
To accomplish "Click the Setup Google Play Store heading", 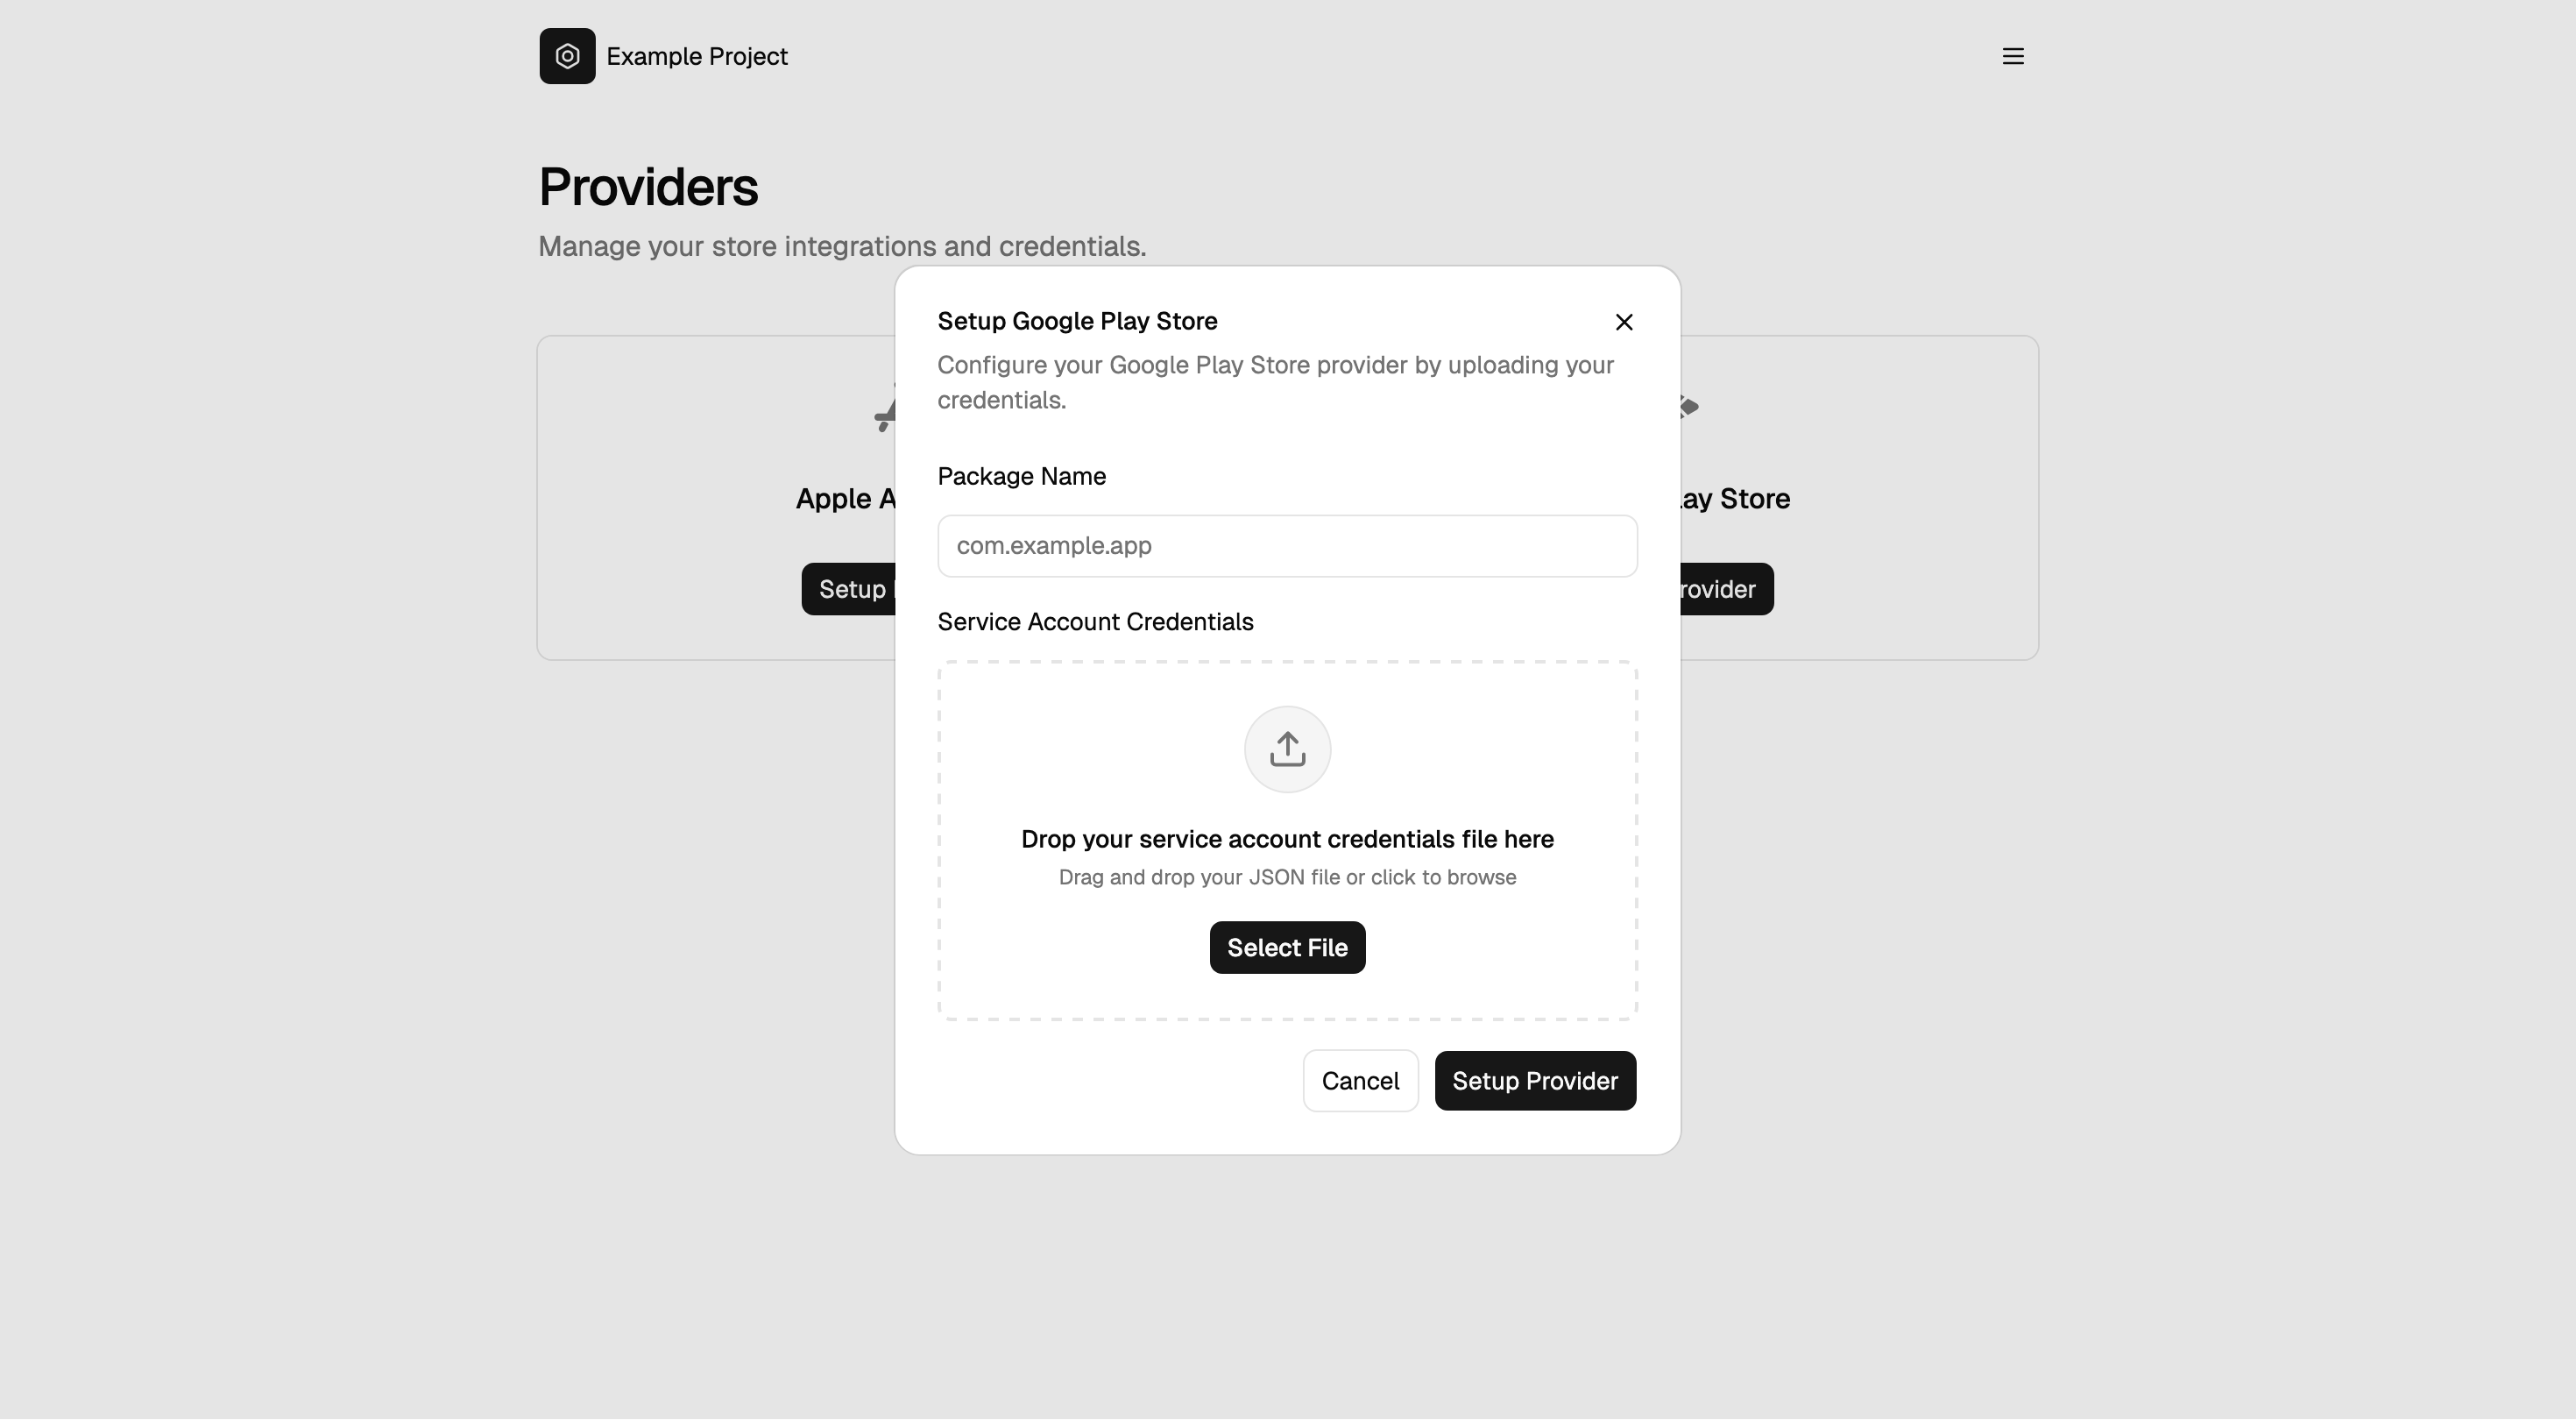I will [x=1077, y=321].
